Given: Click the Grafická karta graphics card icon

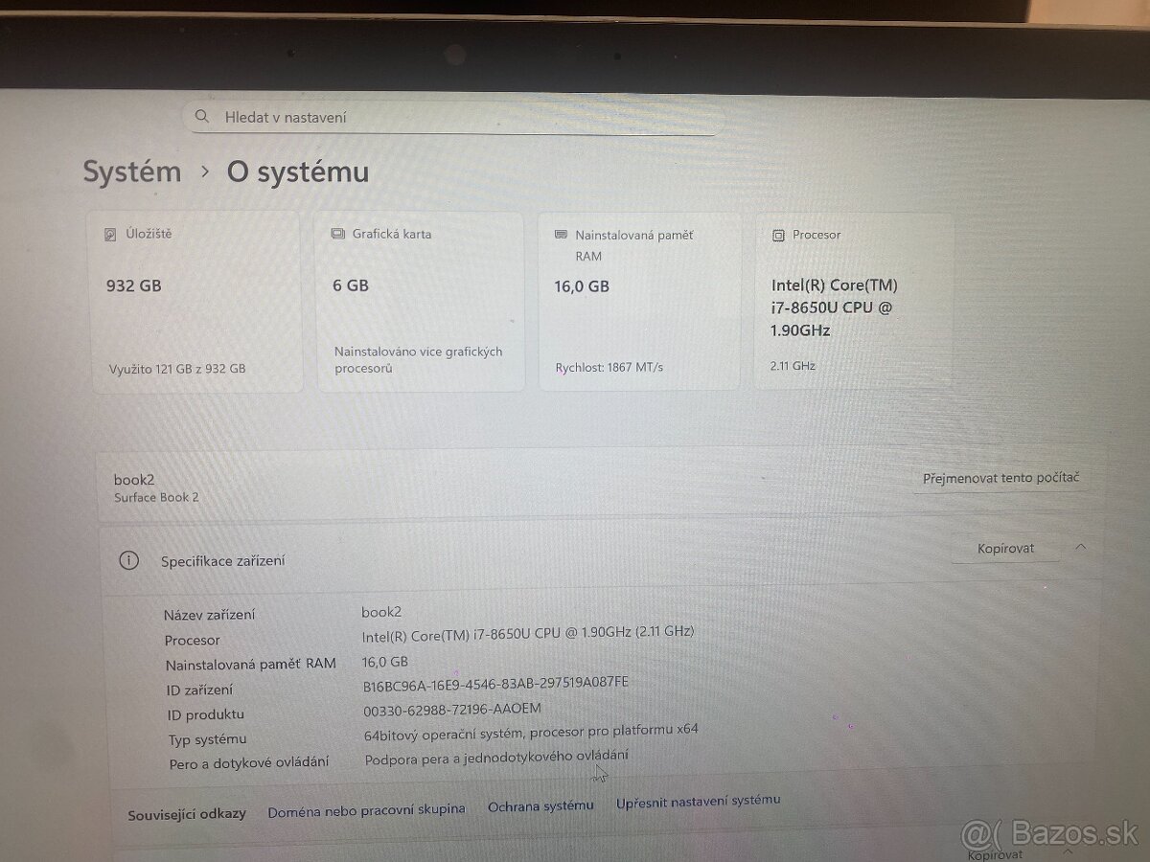Looking at the screenshot, I should tap(336, 233).
